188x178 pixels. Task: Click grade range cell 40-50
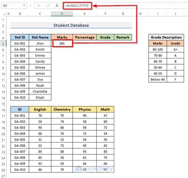158,74
